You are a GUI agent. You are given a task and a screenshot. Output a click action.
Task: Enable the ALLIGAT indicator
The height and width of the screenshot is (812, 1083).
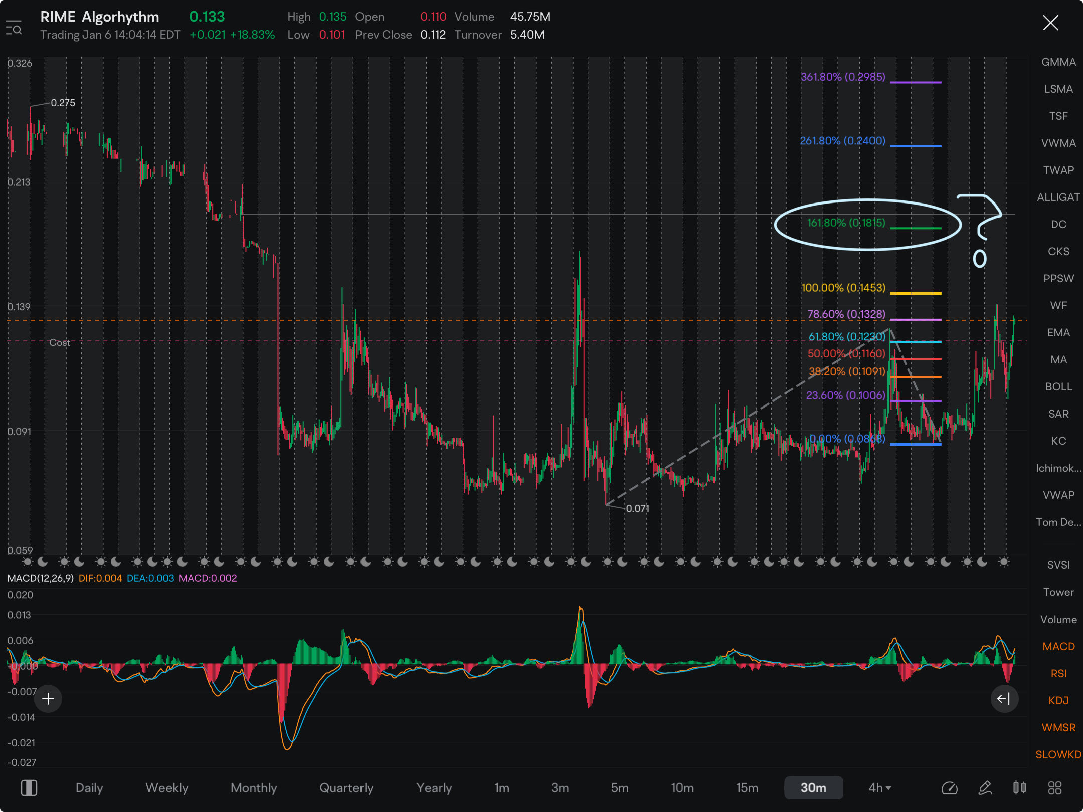(x=1058, y=197)
